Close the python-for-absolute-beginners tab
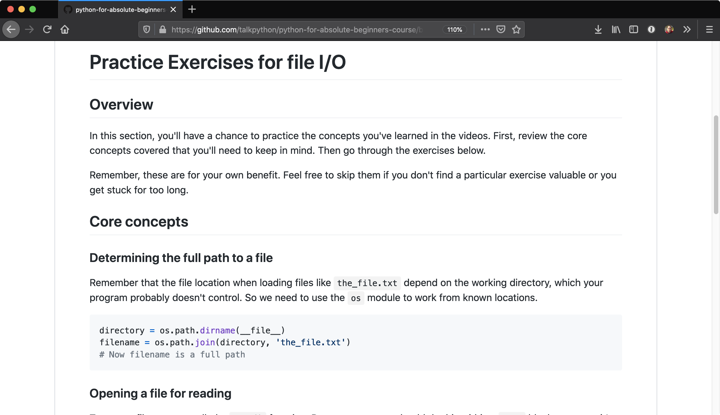The width and height of the screenshot is (720, 415). coord(173,9)
